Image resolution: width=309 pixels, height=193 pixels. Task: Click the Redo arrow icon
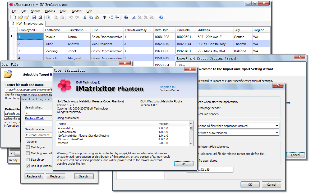pos(77,17)
